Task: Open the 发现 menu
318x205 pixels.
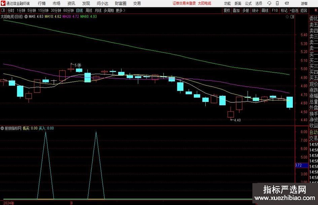Action: 86,3
